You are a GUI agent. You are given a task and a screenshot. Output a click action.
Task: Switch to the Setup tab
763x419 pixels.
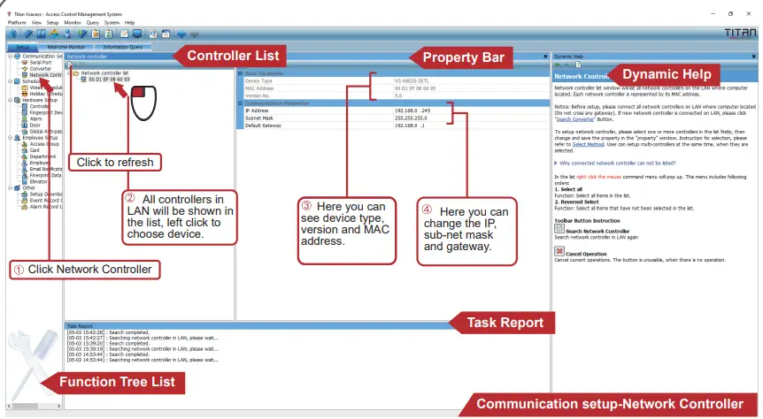(22, 47)
